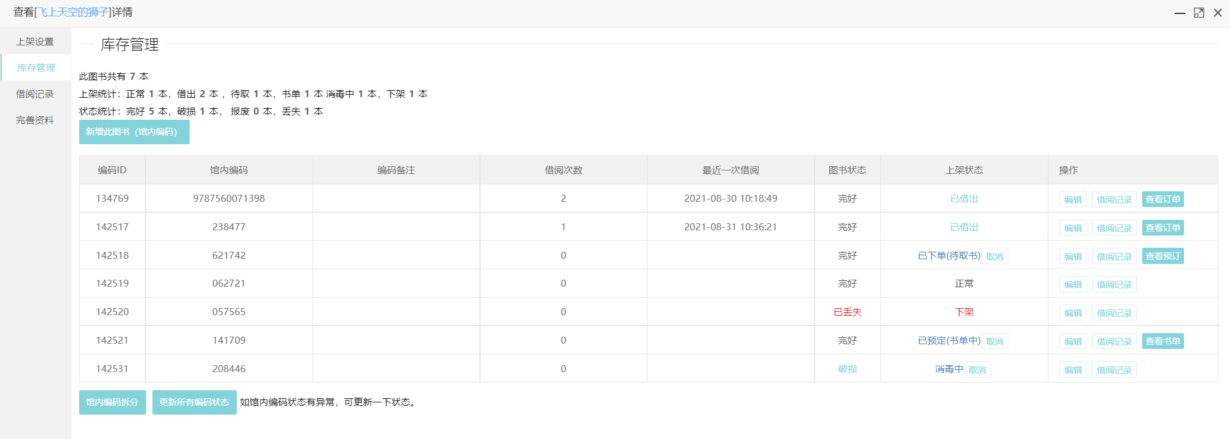
Task: Cancel the 已预定(书单中) status
Action: tap(995, 341)
